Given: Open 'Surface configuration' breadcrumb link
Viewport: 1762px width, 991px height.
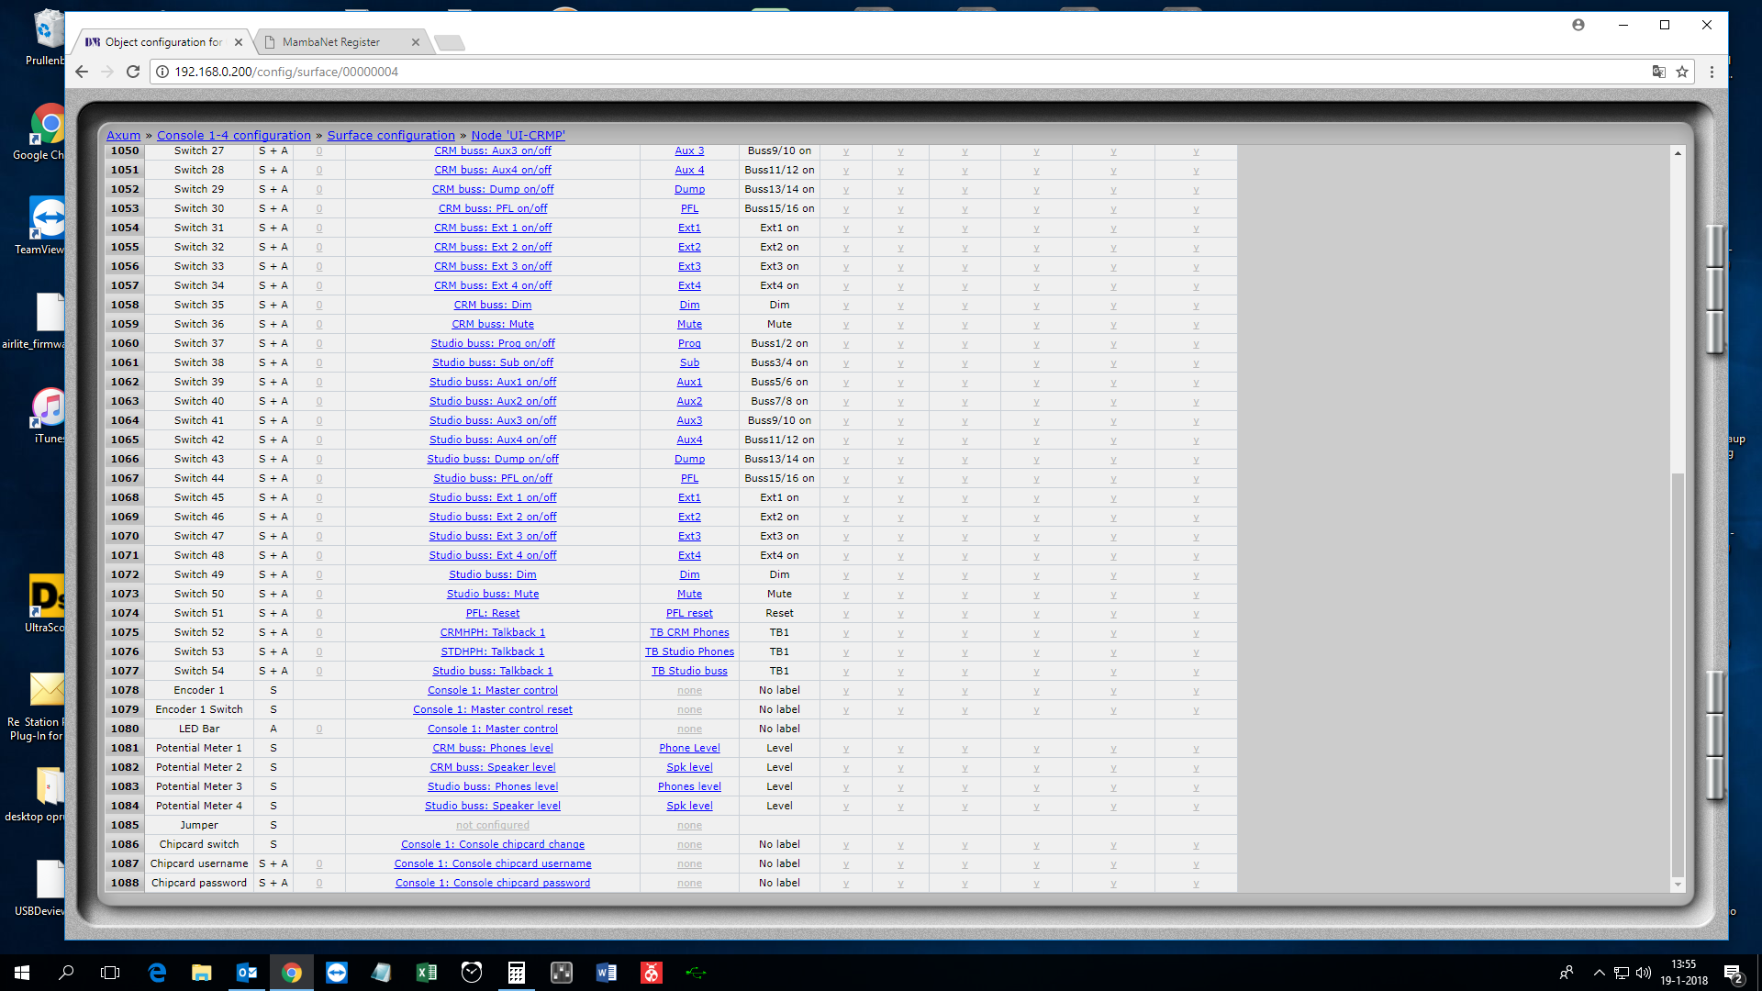Looking at the screenshot, I should tap(391, 135).
